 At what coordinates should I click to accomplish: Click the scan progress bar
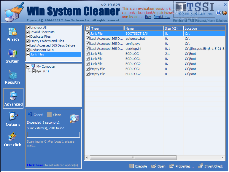coord(53,135)
